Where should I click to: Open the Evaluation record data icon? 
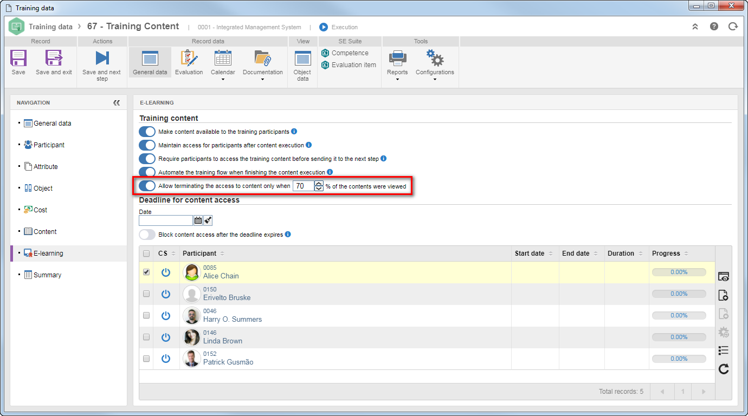click(189, 58)
